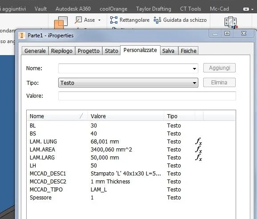Select the BS property row
The image size is (257, 219).
pos(131,134)
